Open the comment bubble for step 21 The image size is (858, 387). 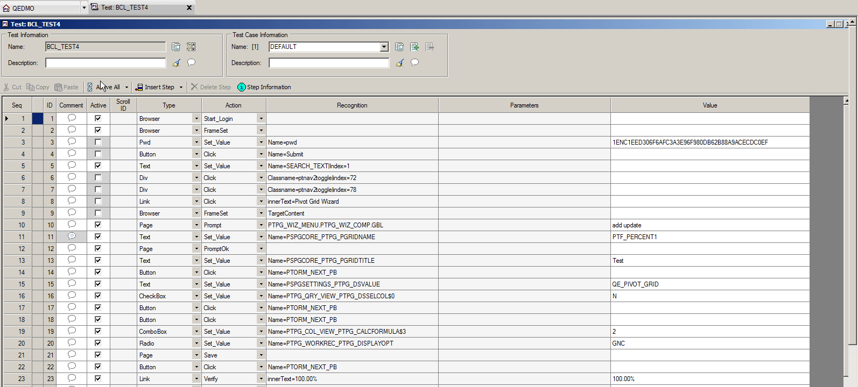coord(72,355)
